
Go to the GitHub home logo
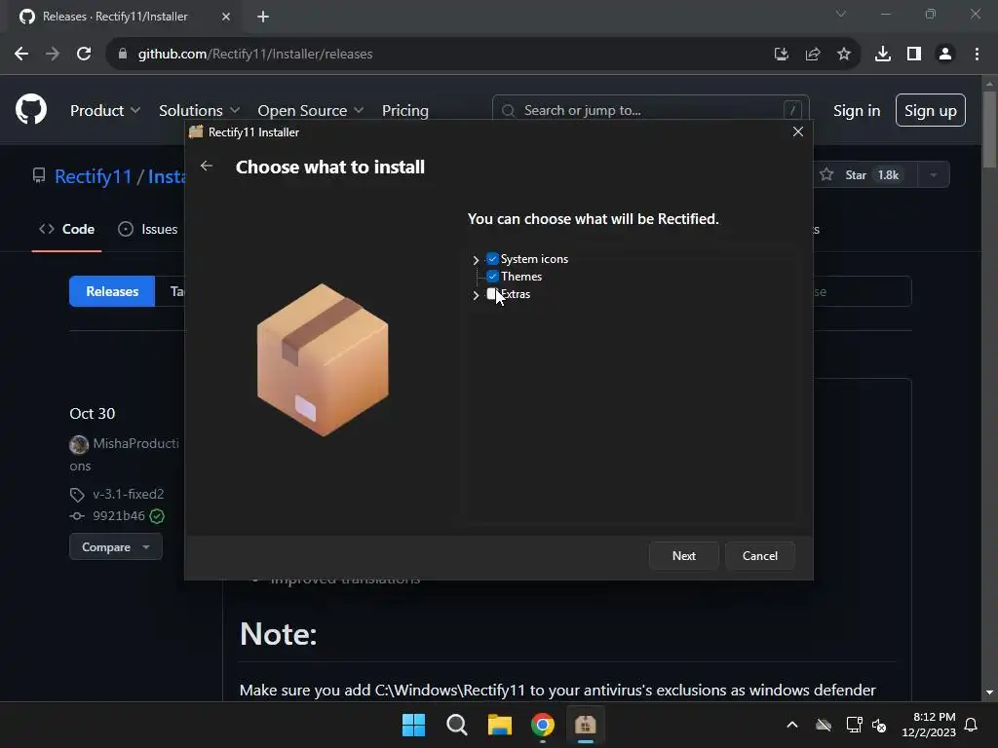coord(31,109)
